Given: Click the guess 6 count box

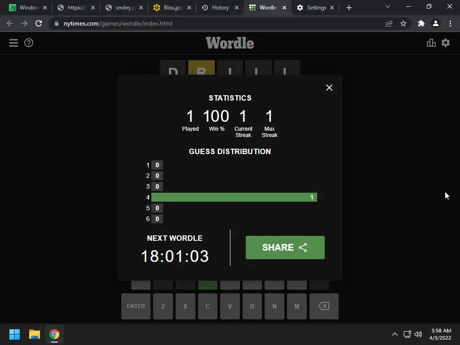Looking at the screenshot, I should 157,219.
